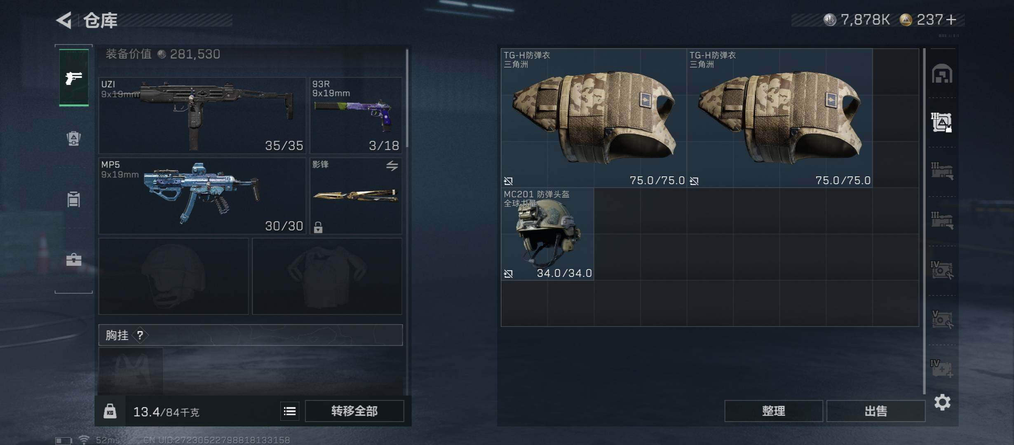Select the main stash house icon

pyautogui.click(x=942, y=74)
